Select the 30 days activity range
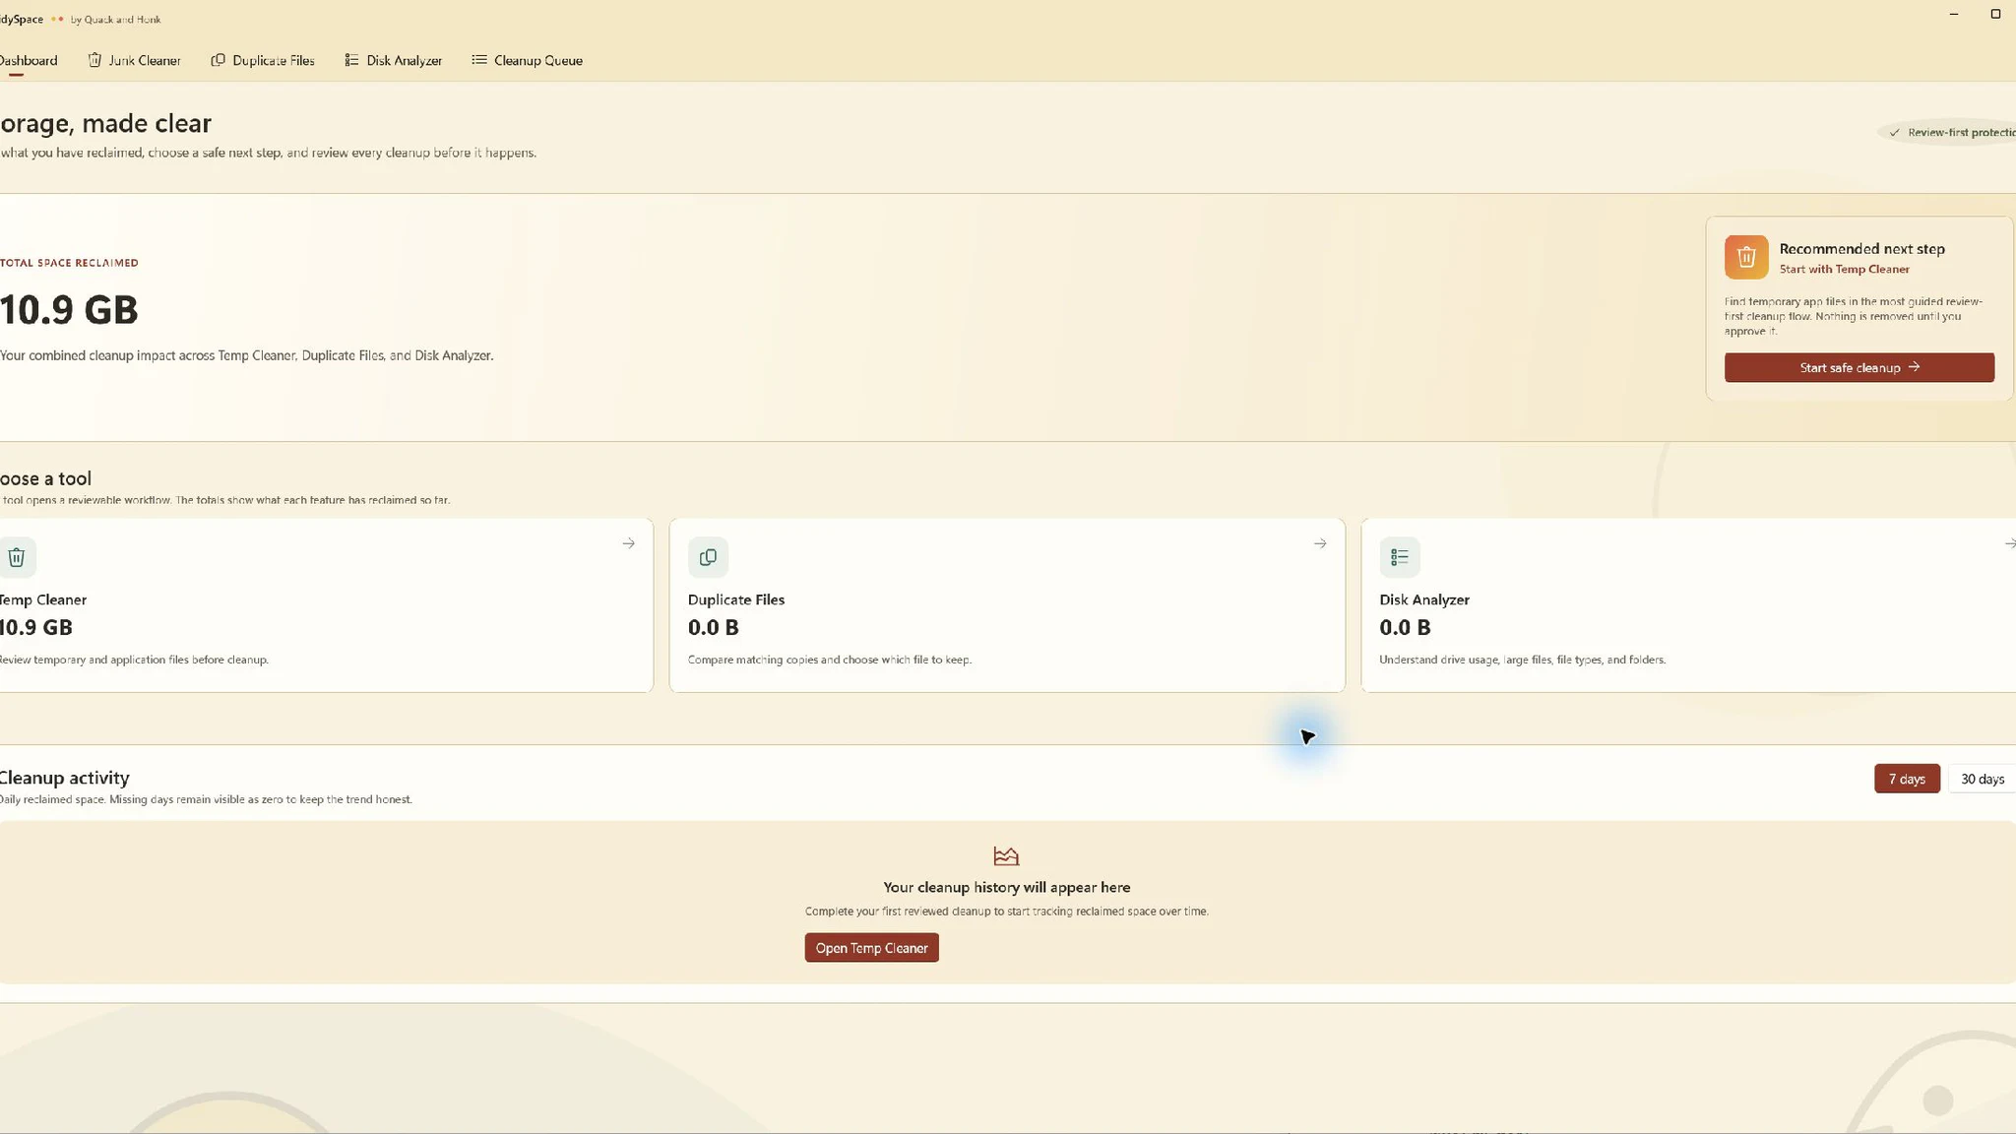Viewport: 2016px width, 1134px height. 1983,779
